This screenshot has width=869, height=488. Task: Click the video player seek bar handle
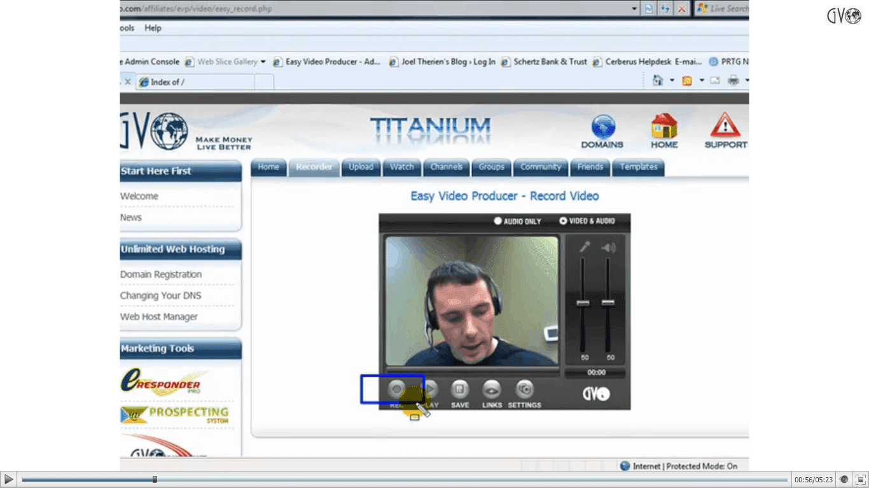[x=155, y=480]
